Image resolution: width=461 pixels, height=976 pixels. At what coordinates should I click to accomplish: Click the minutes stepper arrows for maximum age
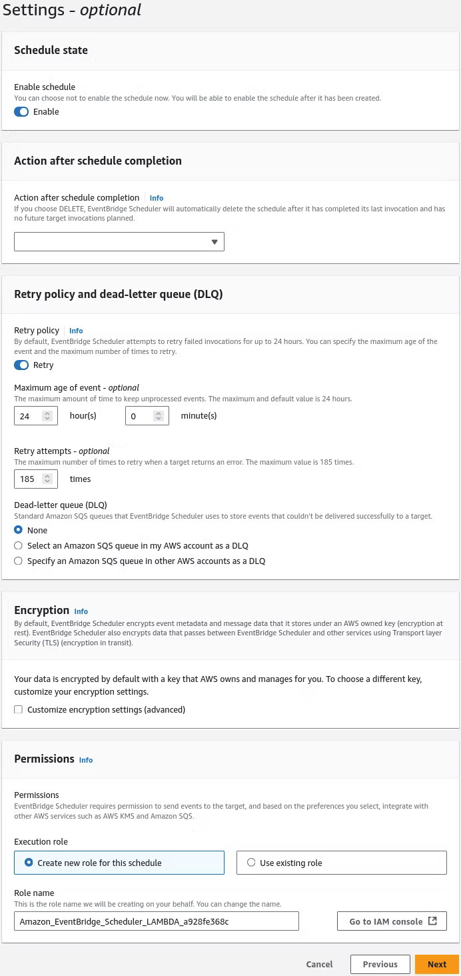(x=159, y=416)
